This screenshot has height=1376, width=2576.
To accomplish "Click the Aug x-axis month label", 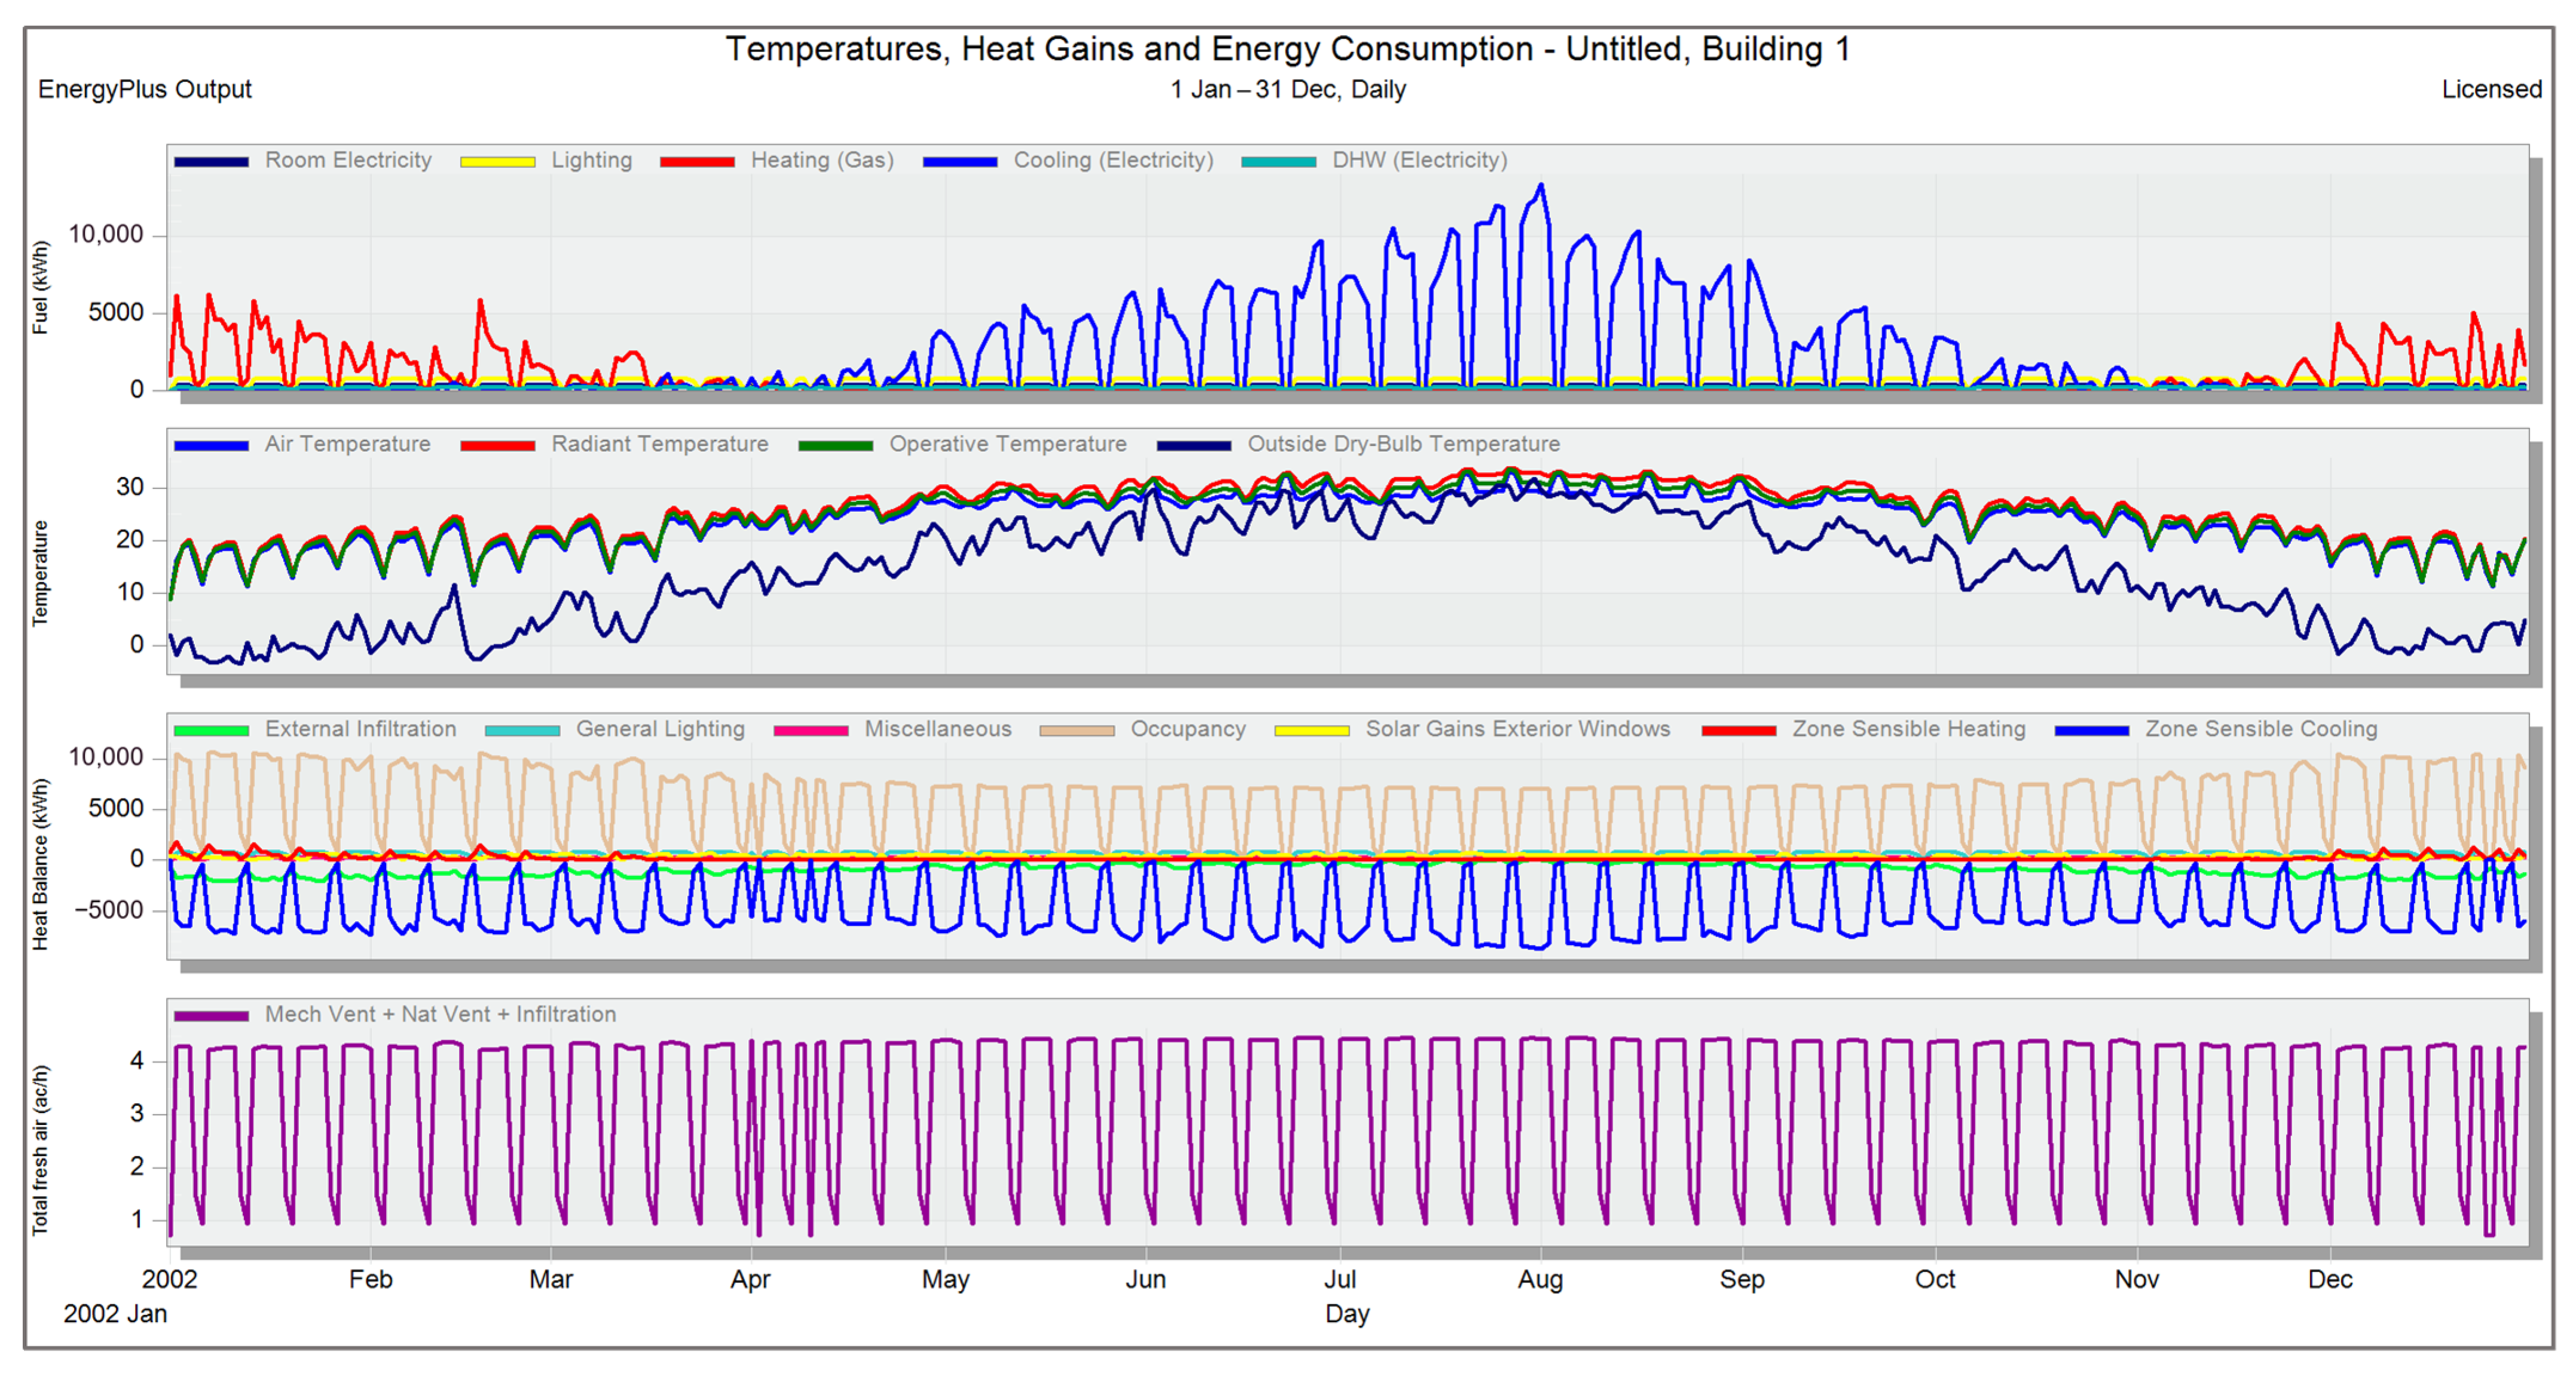I will click(1540, 1280).
